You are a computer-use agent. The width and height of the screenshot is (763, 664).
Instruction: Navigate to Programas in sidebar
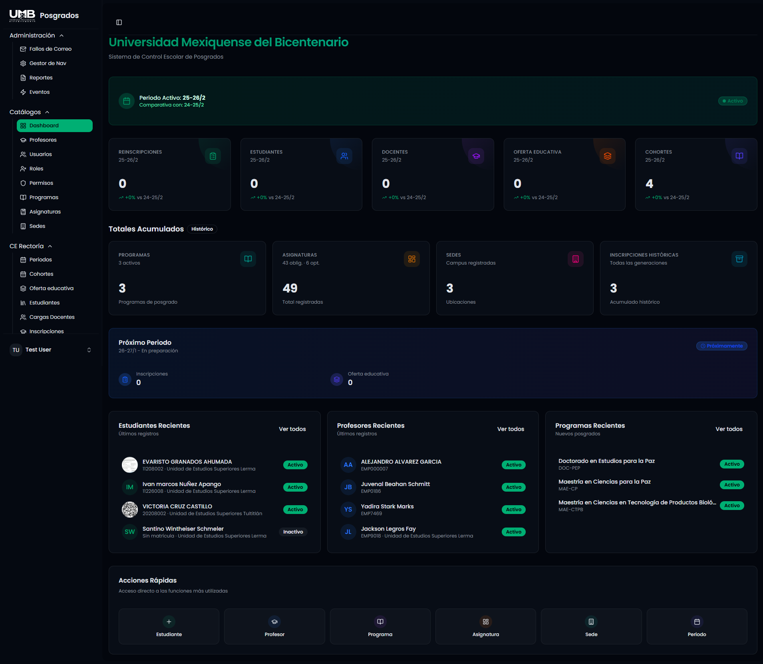point(55,198)
